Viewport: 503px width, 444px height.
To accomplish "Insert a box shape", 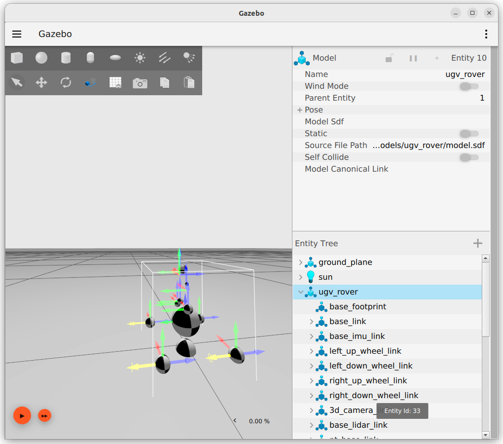I will pos(17,58).
